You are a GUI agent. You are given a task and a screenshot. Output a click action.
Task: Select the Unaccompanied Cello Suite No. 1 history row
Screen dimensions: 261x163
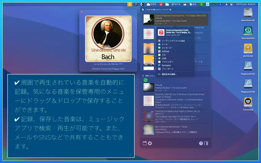click(176, 20)
